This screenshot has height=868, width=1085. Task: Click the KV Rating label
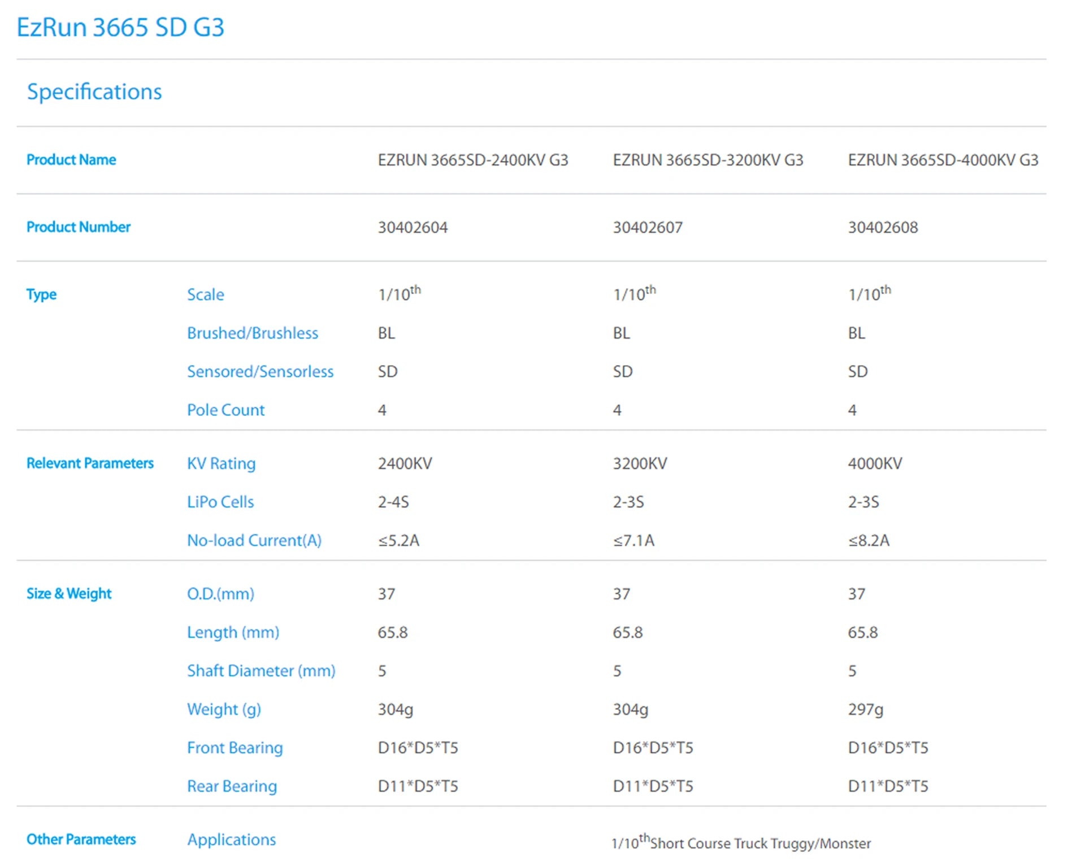221,463
